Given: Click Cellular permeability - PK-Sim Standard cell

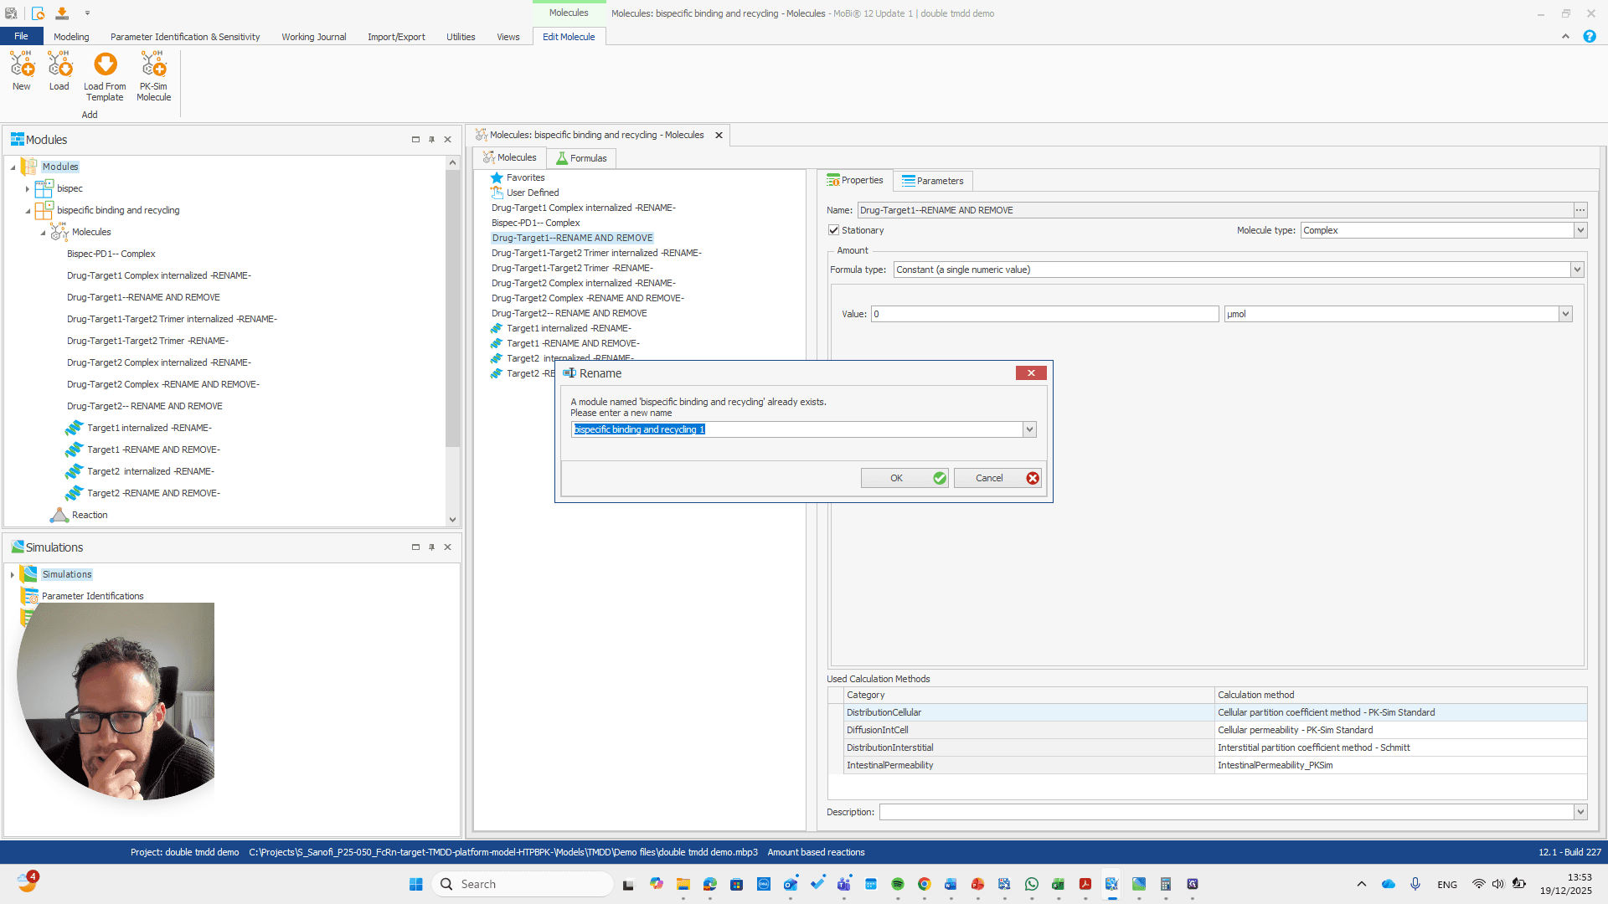Looking at the screenshot, I should [1401, 730].
